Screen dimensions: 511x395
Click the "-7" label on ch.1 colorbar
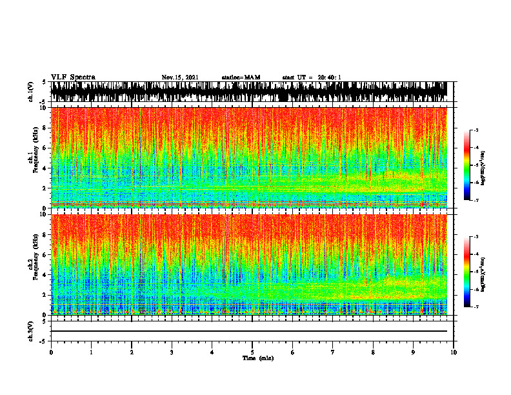(x=476, y=200)
